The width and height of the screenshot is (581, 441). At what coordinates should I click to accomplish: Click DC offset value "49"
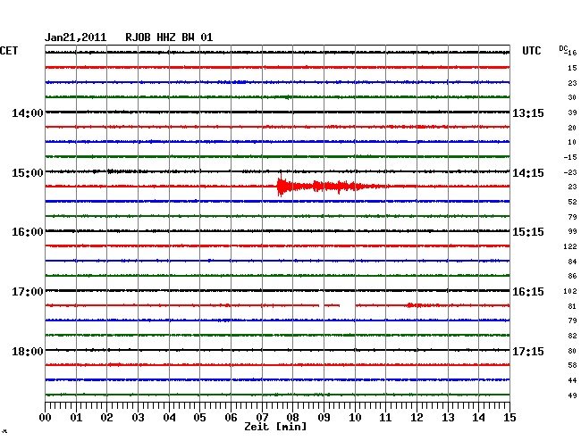[572, 395]
